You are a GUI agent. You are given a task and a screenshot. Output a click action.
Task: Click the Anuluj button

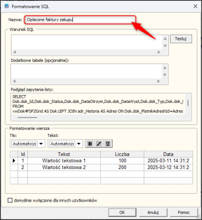(x=153, y=212)
